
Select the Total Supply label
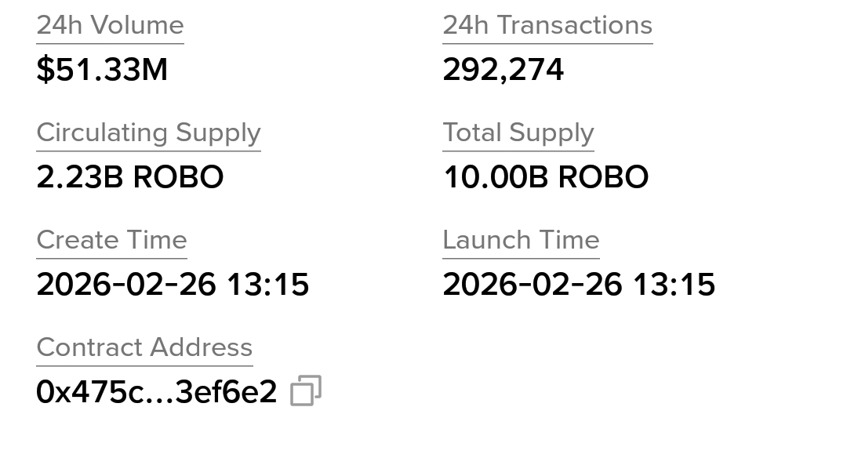(x=518, y=133)
